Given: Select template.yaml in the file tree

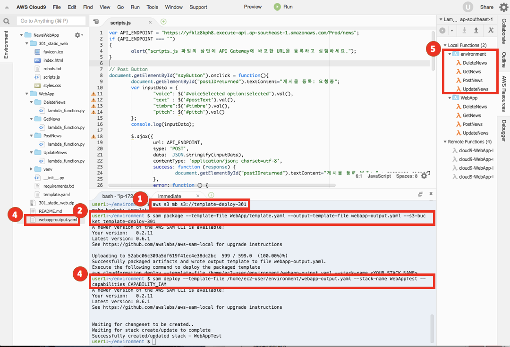Looking at the screenshot, I should coord(57,194).
